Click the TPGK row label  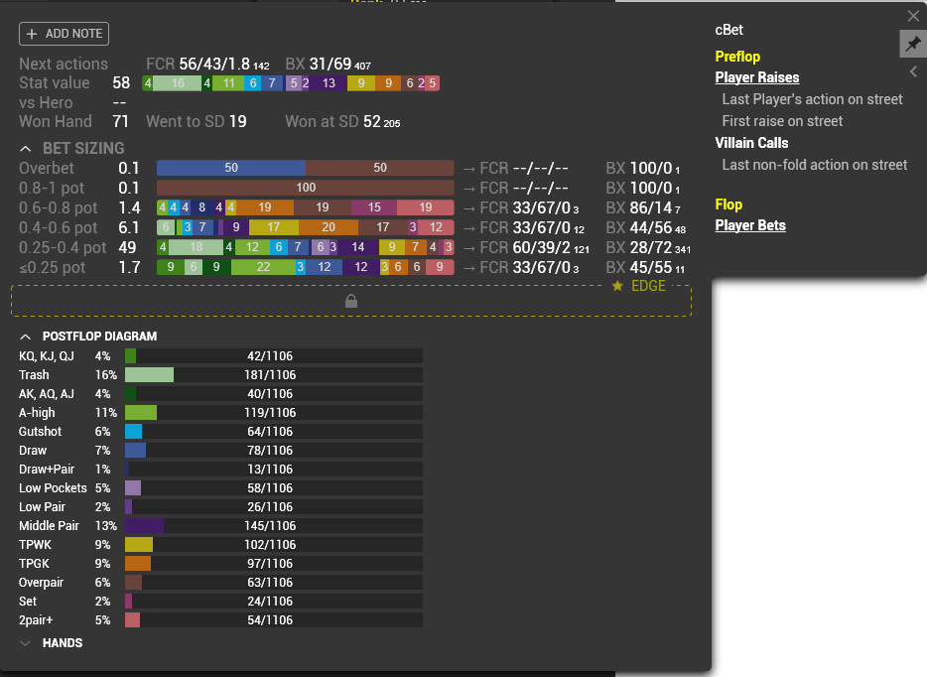coord(34,564)
